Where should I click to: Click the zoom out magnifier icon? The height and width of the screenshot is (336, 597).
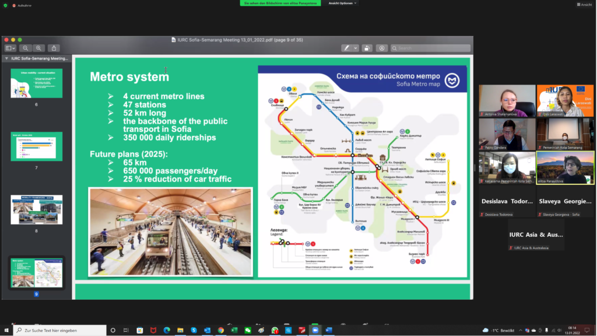click(x=26, y=48)
